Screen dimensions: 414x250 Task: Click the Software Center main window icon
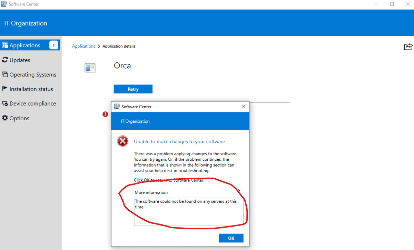(x=4, y=4)
